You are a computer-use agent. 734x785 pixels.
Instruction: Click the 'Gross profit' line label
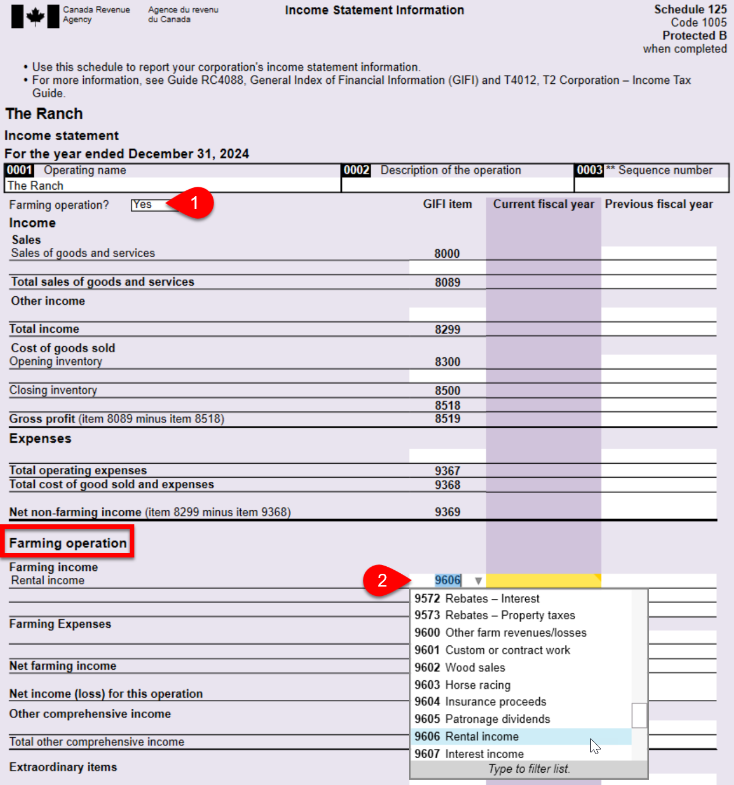coord(116,419)
